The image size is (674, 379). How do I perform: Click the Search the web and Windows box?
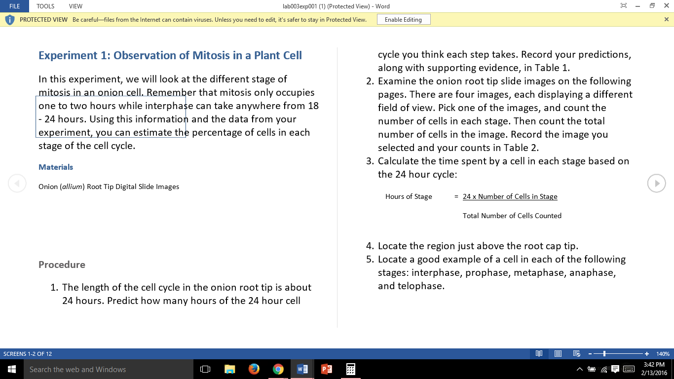coord(109,369)
